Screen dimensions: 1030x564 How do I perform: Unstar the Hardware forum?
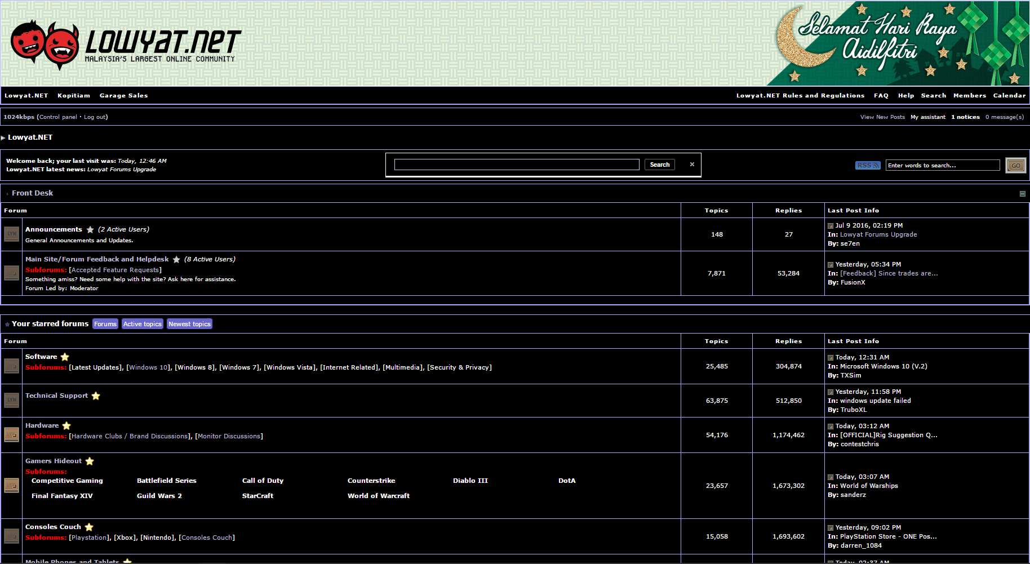tap(66, 425)
